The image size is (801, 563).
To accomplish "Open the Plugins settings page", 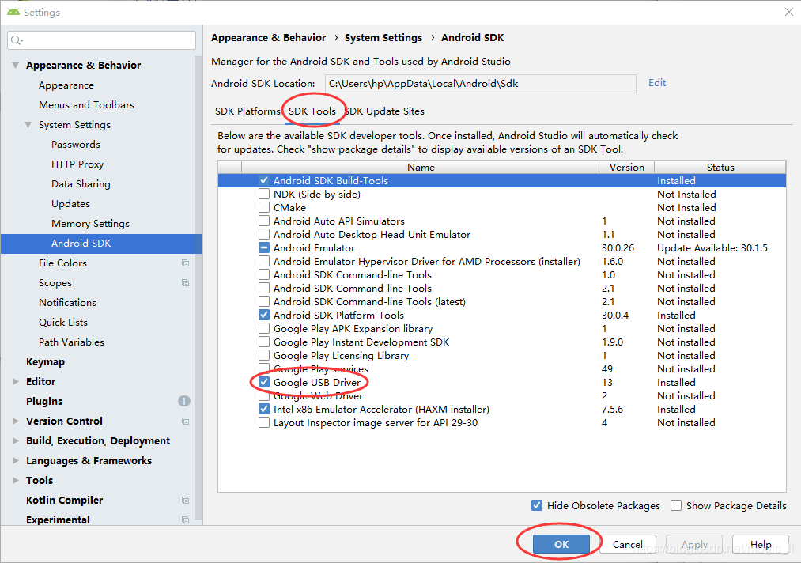I will coord(44,401).
